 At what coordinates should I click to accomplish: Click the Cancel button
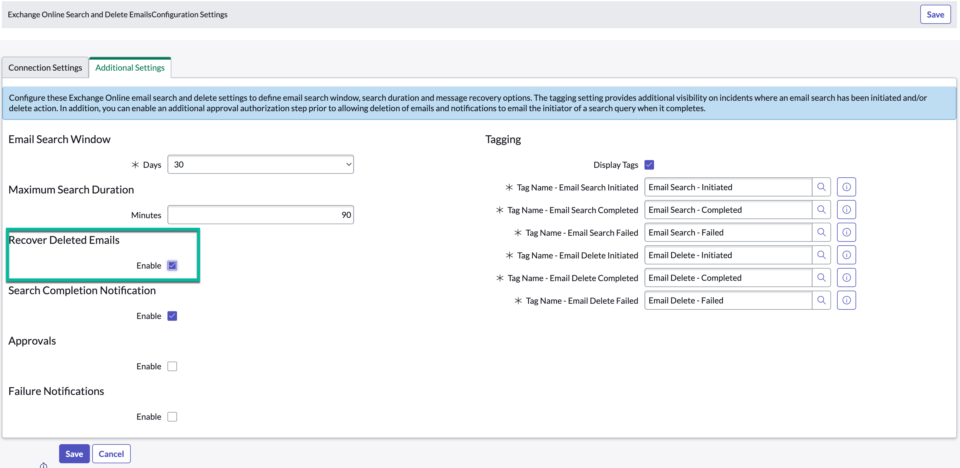coord(111,454)
